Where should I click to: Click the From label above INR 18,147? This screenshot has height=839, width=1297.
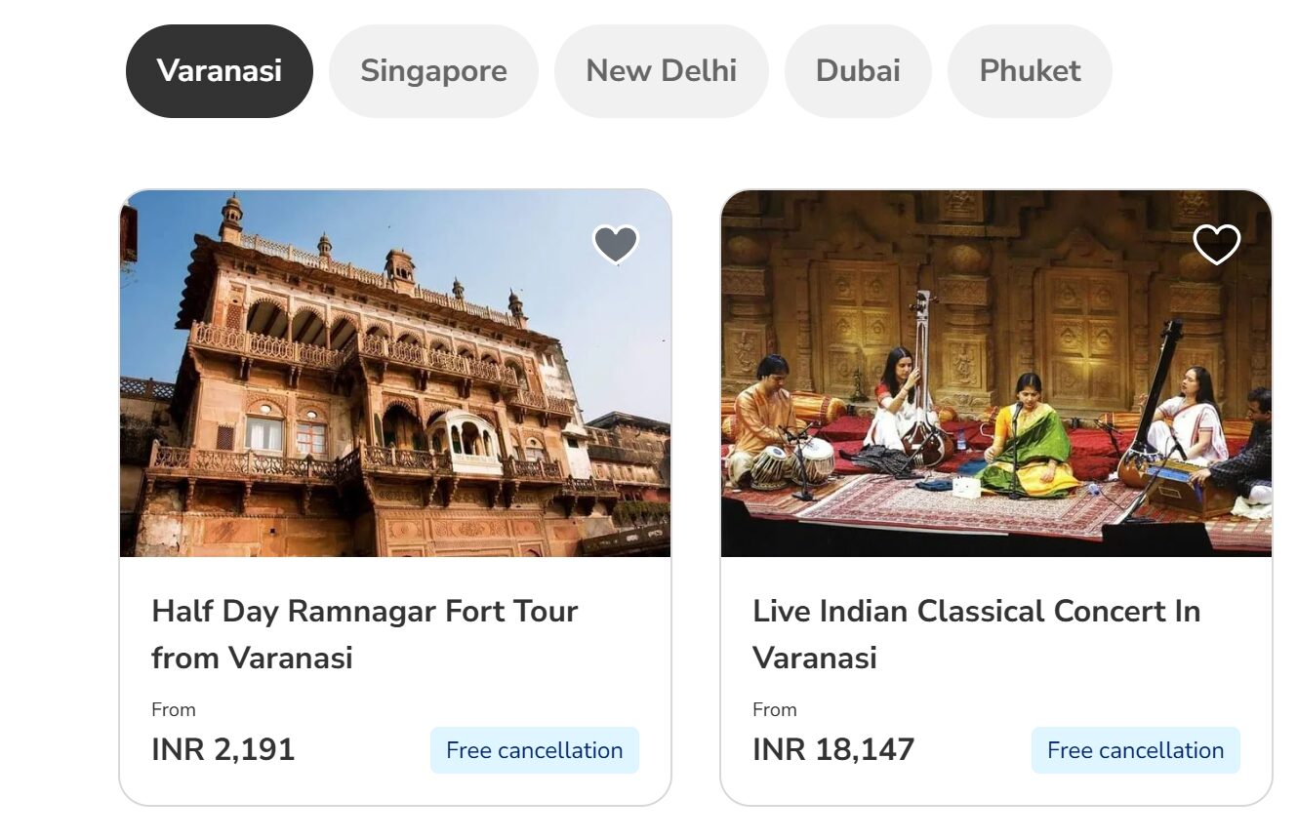[x=775, y=709]
